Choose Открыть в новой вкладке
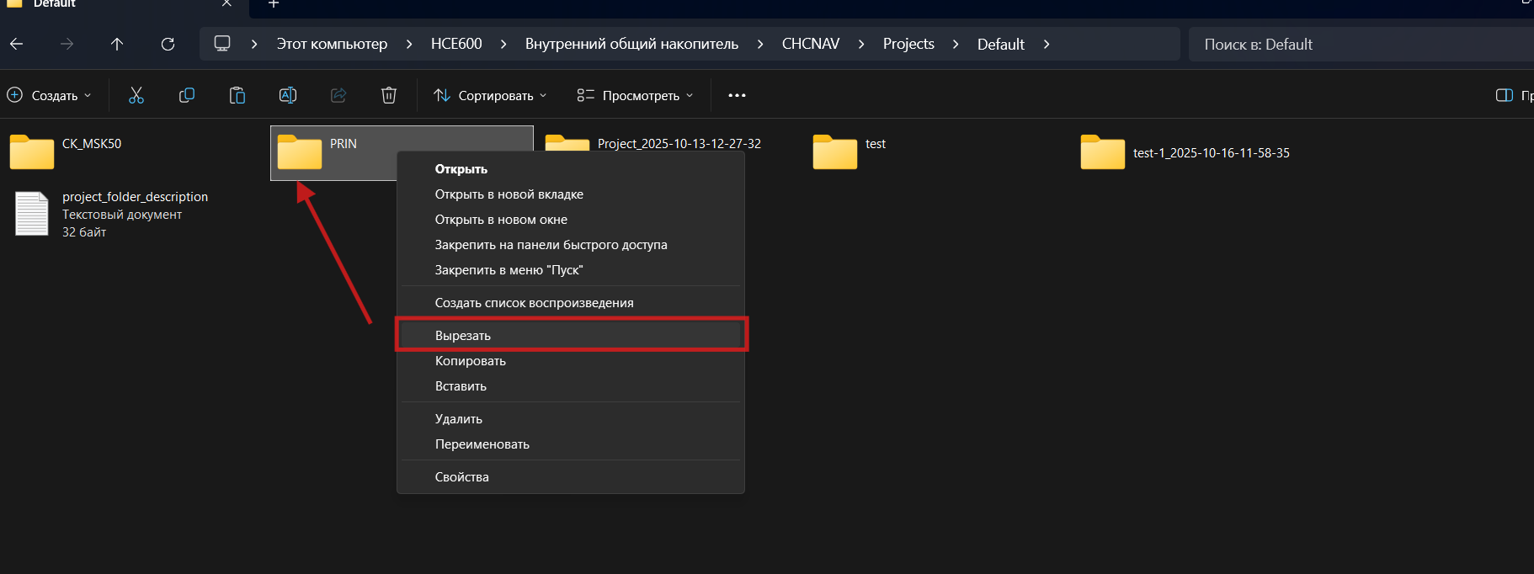The image size is (1534, 574). [571, 194]
